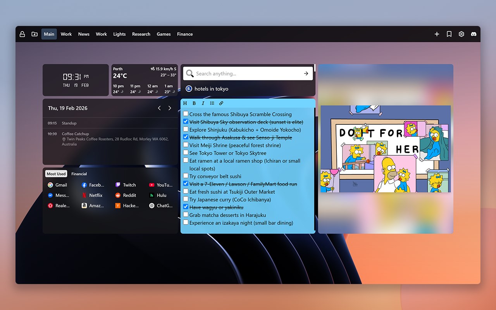496x310 pixels.
Task: Check 'Explore Shinjuku' item
Action: pos(186,129)
